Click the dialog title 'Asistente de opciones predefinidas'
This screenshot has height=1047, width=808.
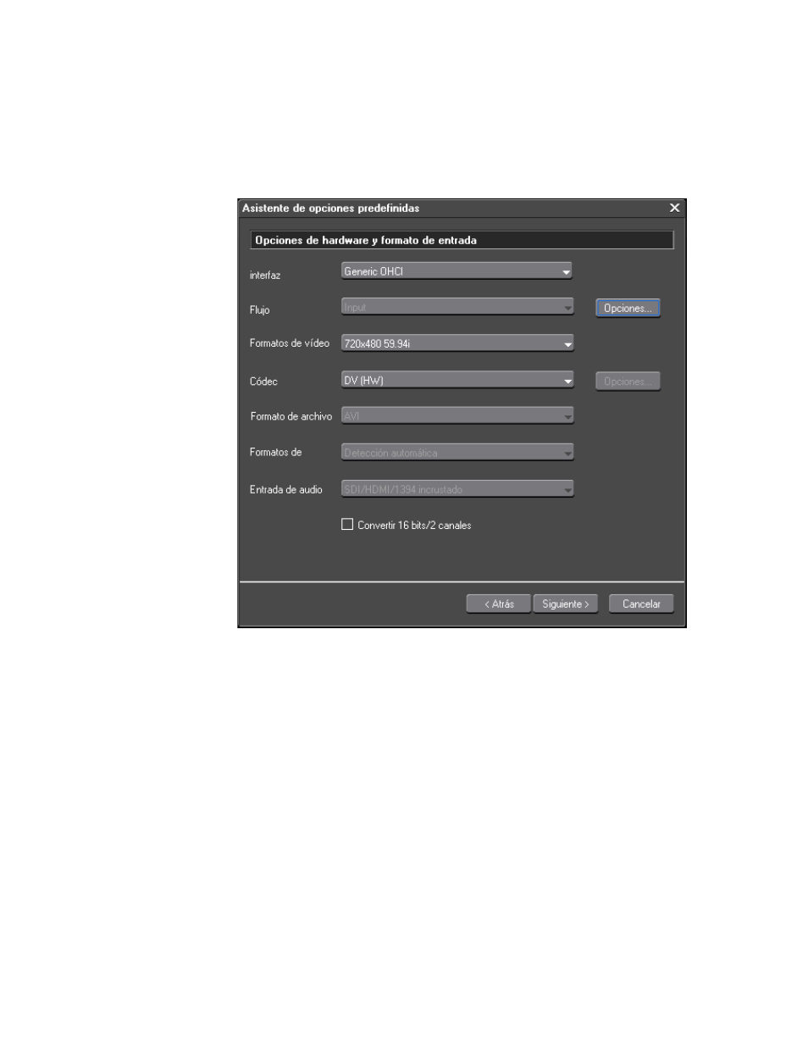tap(331, 209)
